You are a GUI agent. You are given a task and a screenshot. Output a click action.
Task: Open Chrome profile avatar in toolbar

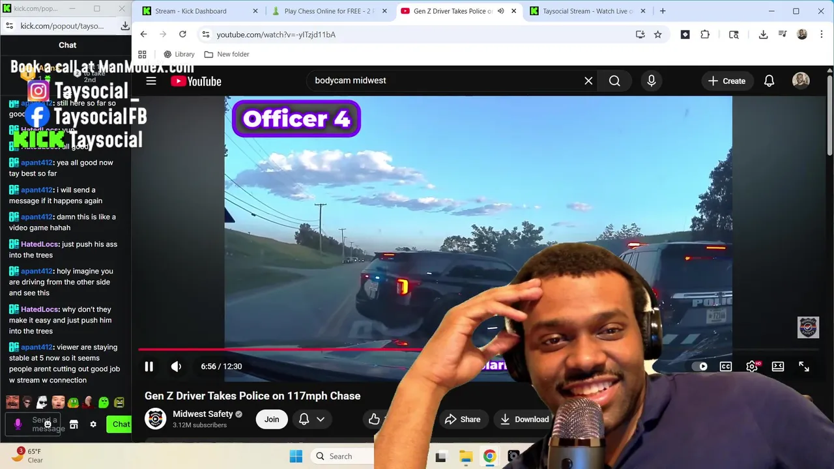[x=802, y=35]
